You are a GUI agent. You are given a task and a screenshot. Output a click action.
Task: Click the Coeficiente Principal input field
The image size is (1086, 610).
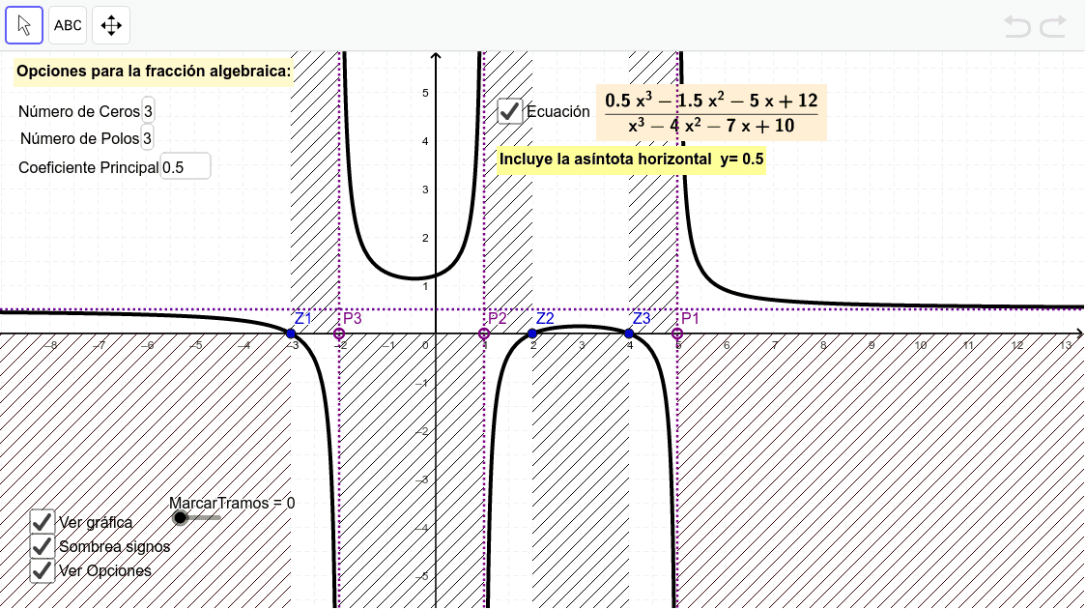point(186,167)
